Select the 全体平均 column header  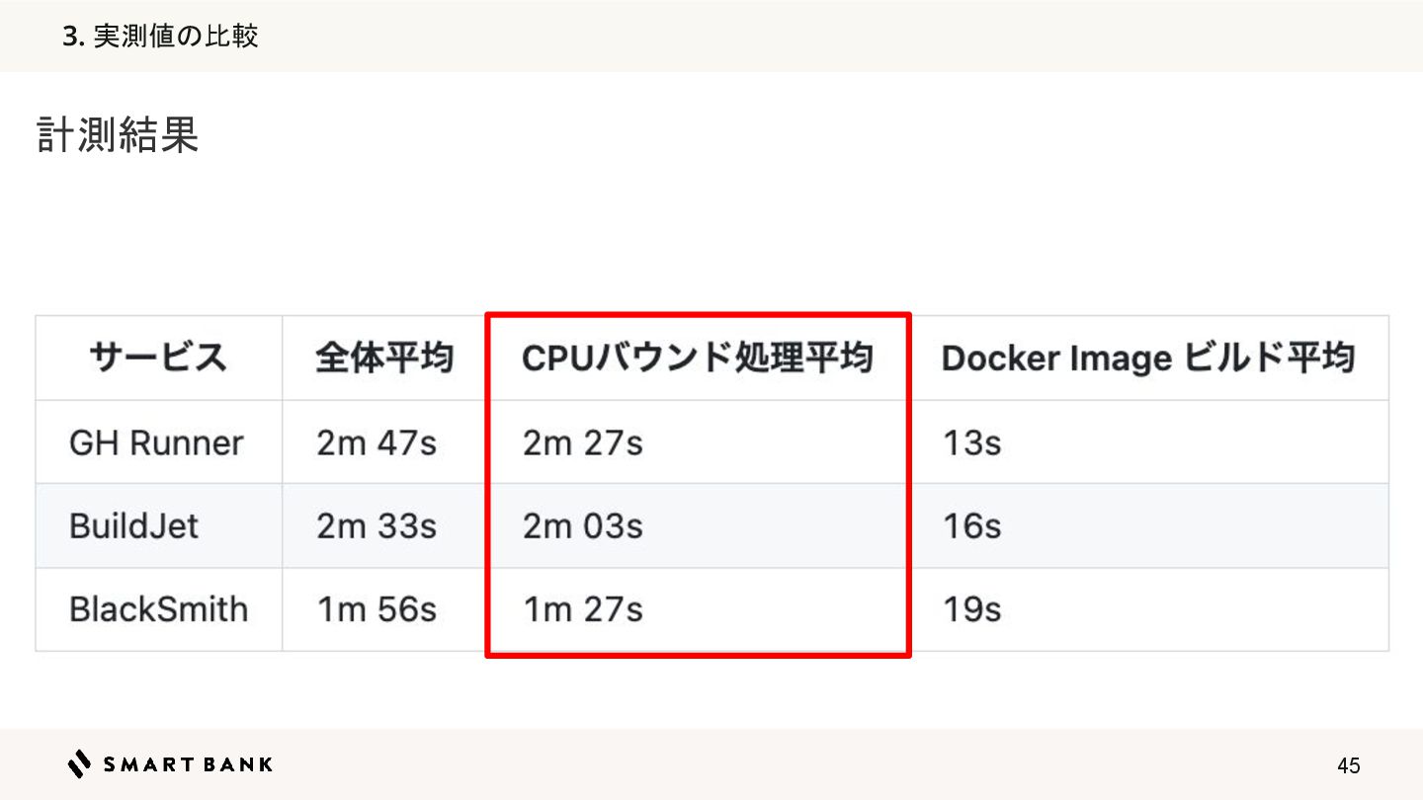pos(384,358)
